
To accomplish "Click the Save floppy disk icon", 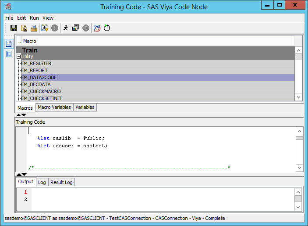I will (x=14, y=28).
